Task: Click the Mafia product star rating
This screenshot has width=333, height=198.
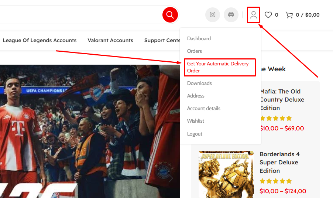Action: coord(276,119)
